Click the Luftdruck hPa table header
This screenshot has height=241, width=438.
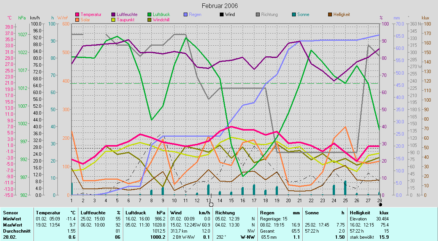click(145, 213)
